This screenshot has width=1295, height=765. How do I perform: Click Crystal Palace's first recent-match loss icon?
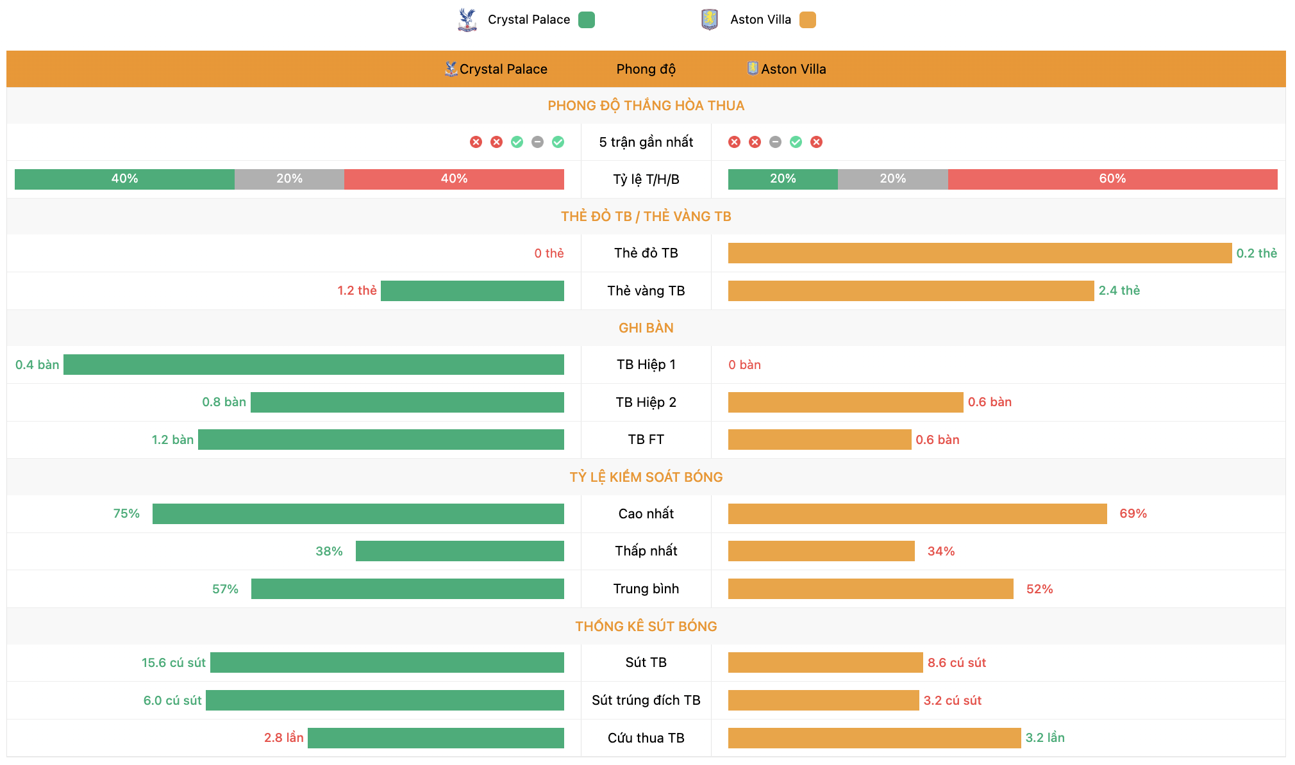(476, 142)
